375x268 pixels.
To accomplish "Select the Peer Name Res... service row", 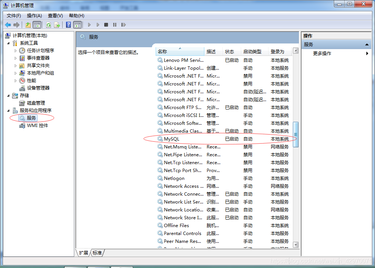I will 224,241.
